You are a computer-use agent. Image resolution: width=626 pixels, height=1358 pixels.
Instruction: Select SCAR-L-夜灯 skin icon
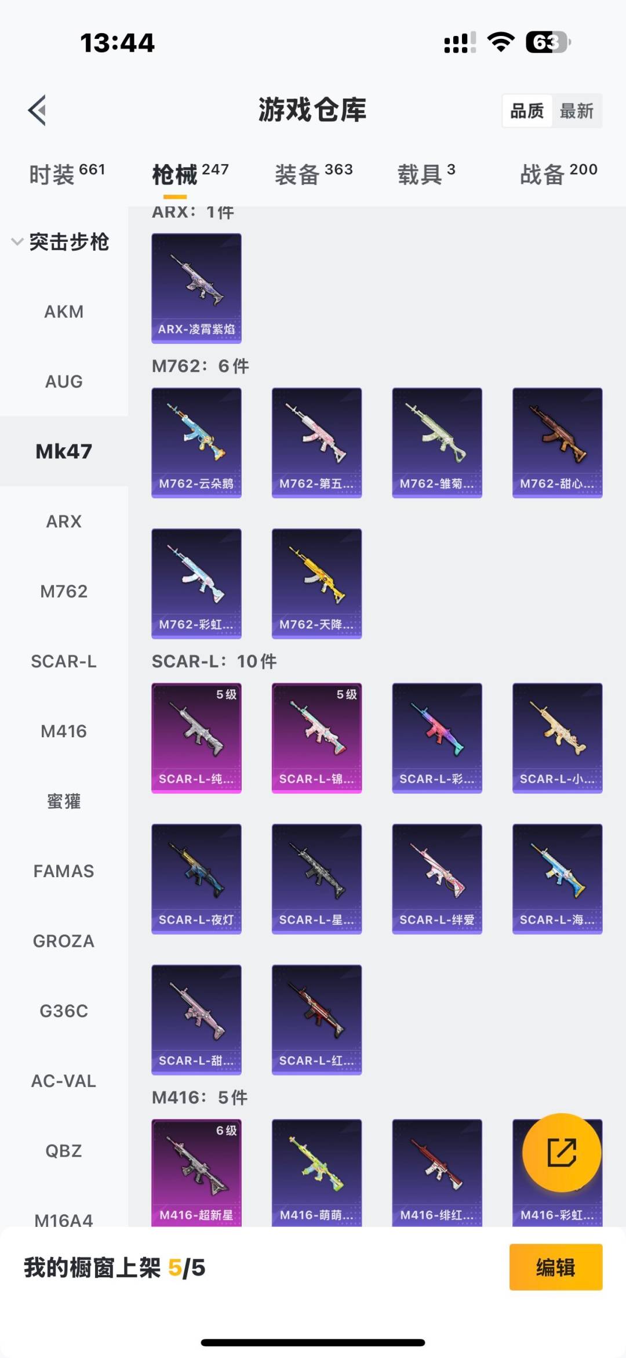pos(196,879)
